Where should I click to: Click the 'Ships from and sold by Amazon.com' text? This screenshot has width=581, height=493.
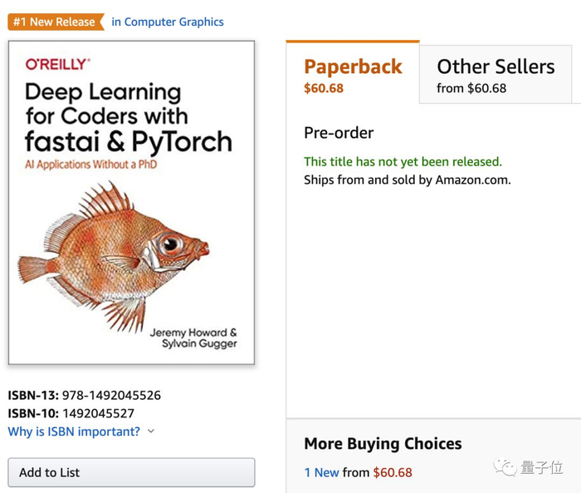407,180
